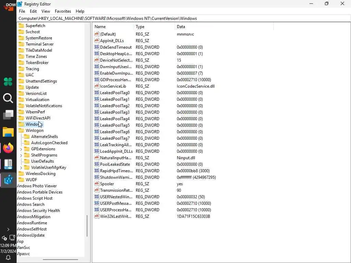Select the UAC key
Image resolution: width=351 pixels, height=263 pixels.
[x=30, y=75]
